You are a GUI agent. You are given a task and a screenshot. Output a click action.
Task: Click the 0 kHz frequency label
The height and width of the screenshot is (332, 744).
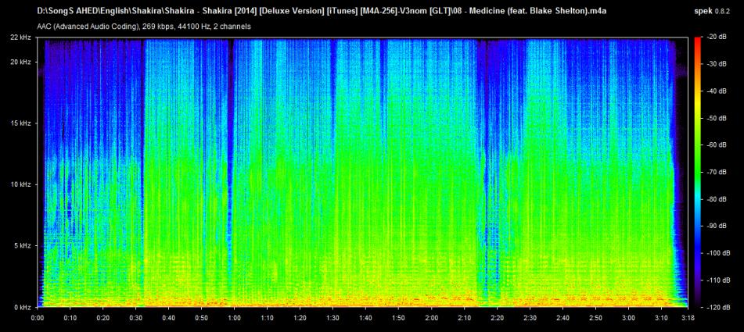click(21, 307)
